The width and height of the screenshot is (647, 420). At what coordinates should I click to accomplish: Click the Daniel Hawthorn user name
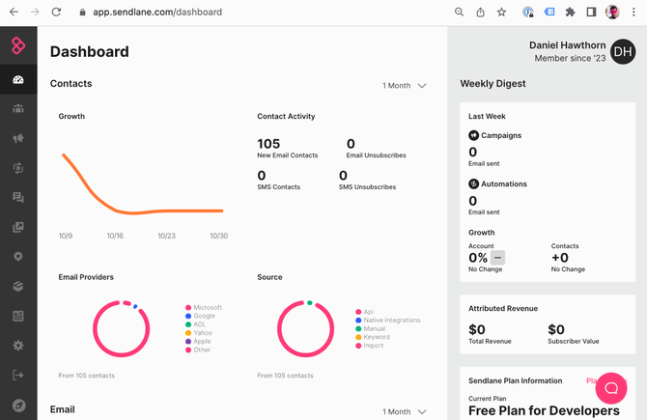568,45
